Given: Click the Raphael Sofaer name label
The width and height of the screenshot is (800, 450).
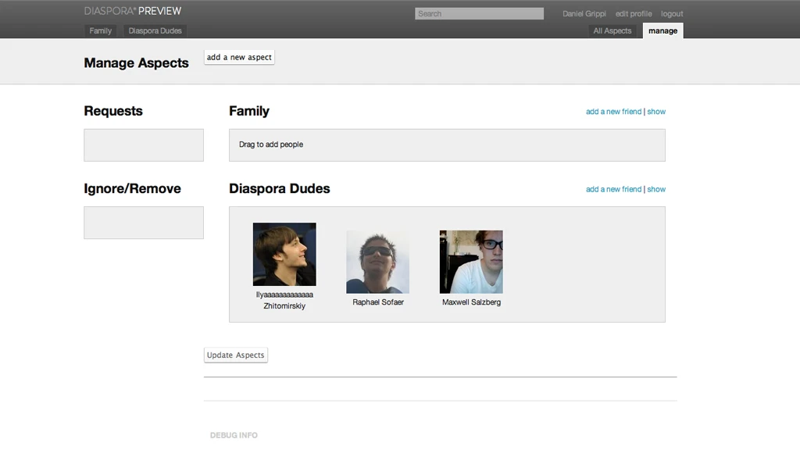Looking at the screenshot, I should tap(378, 302).
